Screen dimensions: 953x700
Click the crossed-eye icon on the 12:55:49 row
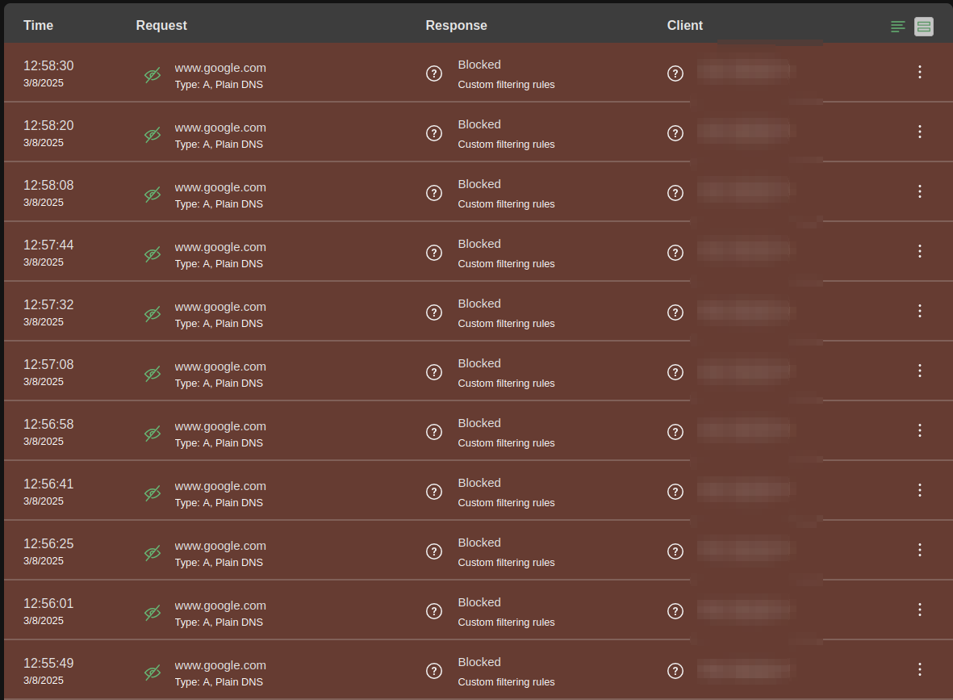click(153, 673)
